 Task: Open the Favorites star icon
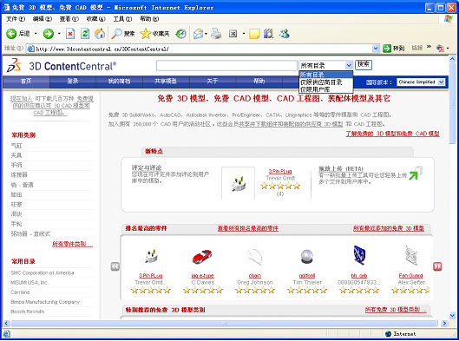145,34
